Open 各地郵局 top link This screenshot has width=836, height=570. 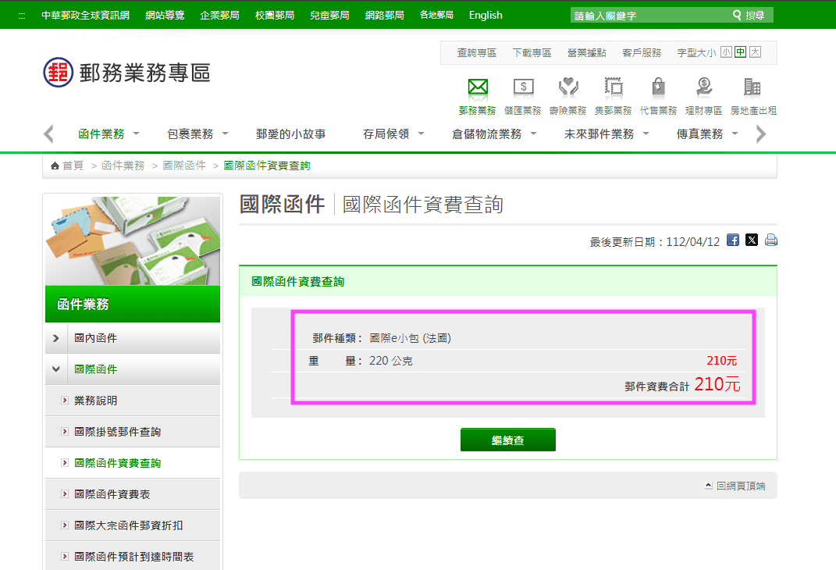coord(436,16)
